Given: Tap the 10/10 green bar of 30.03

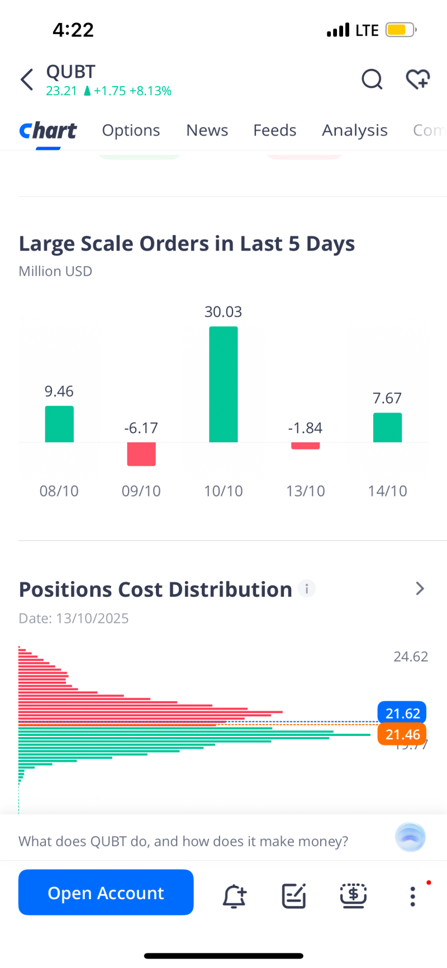Looking at the screenshot, I should point(223,384).
